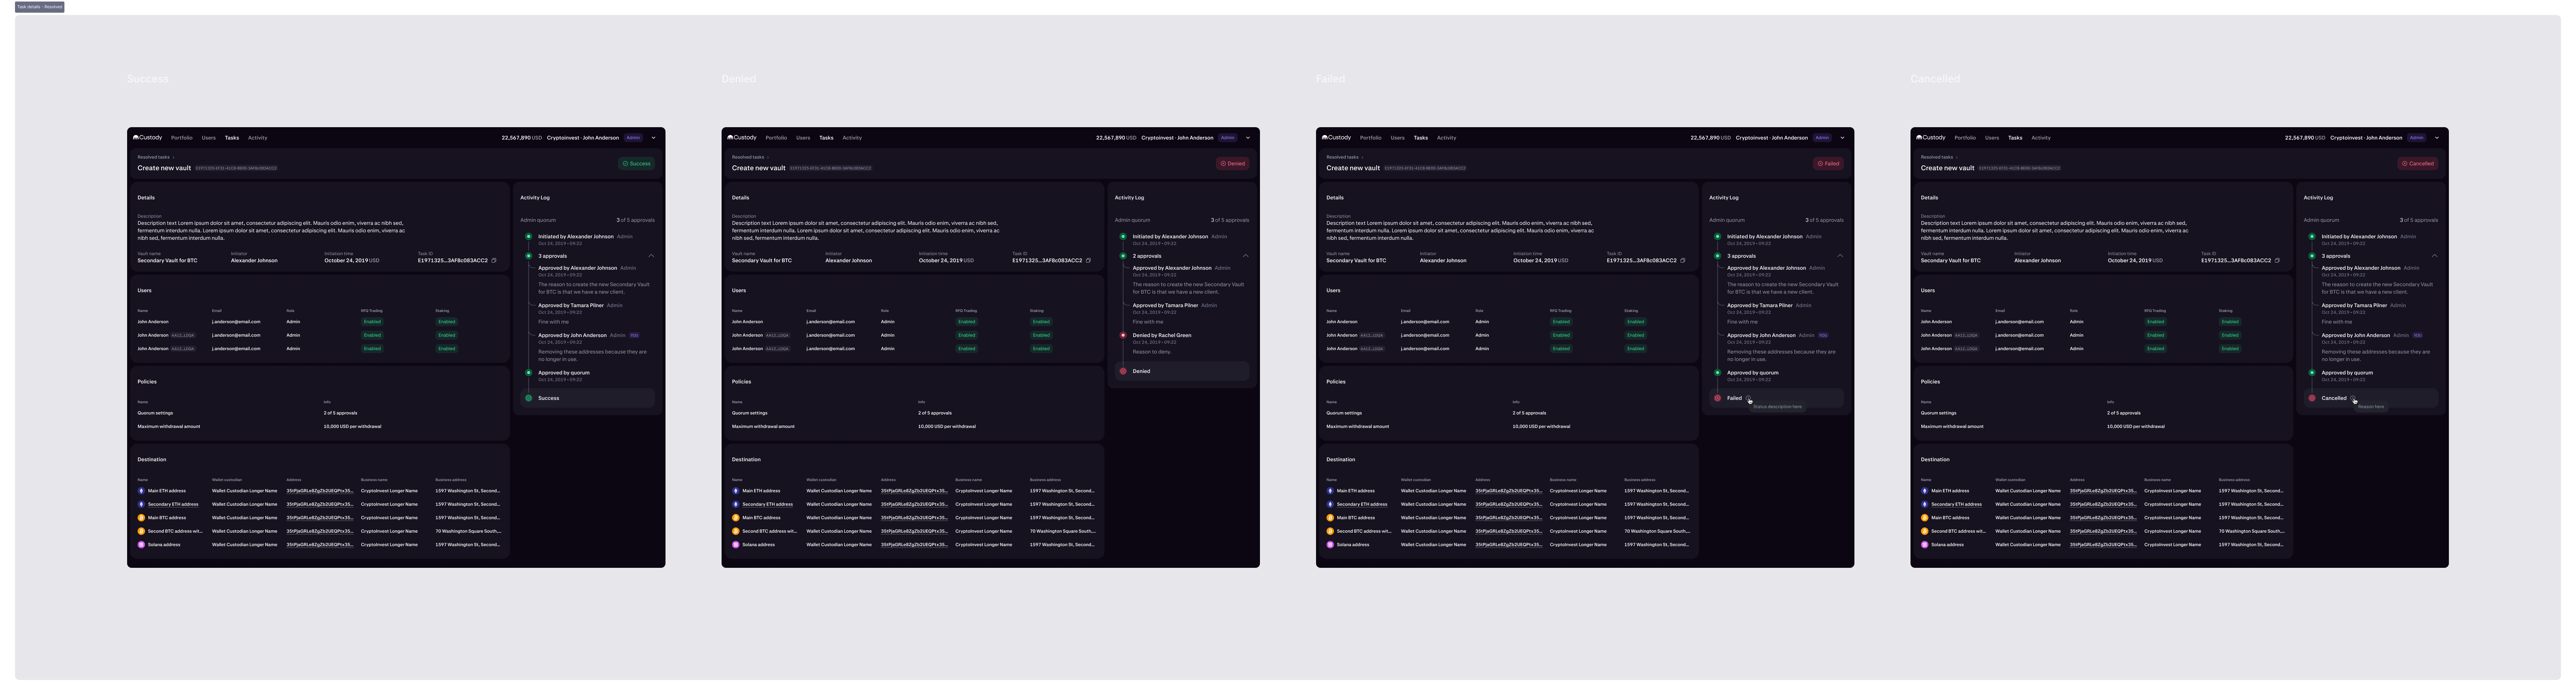This screenshot has height=695, width=2576.
Task: Open account dropdown arrow in Cancelled frame
Action: tap(2436, 138)
